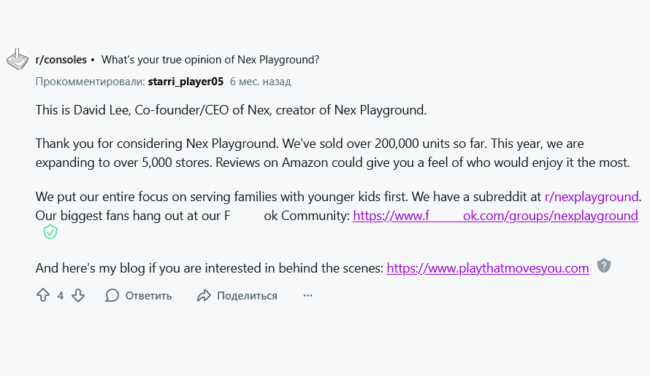Image resolution: width=650 pixels, height=376 pixels.
Task: Open the playthatmovesyou.com blog link
Action: click(x=487, y=268)
